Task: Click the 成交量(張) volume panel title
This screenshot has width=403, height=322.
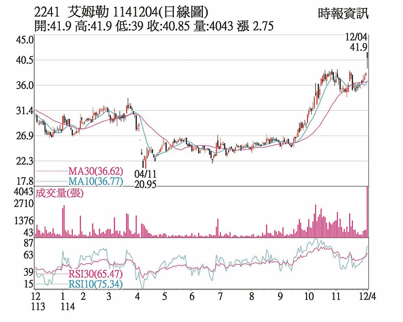Action: [60, 193]
